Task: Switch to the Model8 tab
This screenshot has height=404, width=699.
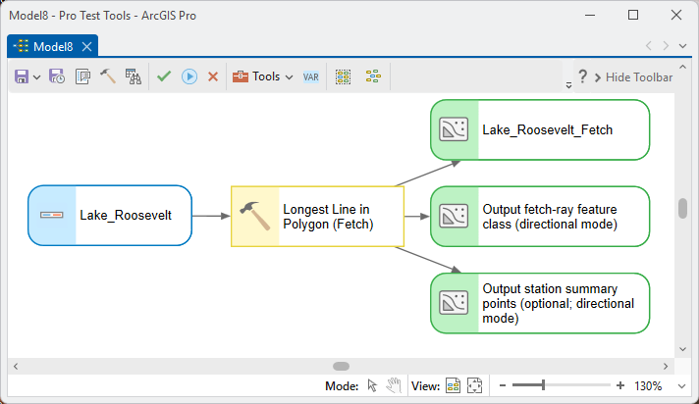Action: point(53,46)
